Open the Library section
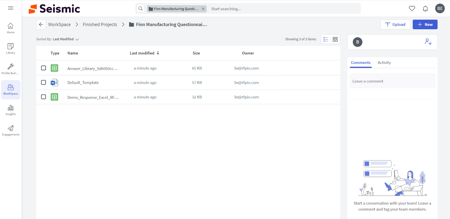Image resolution: width=450 pixels, height=219 pixels. coord(11,49)
